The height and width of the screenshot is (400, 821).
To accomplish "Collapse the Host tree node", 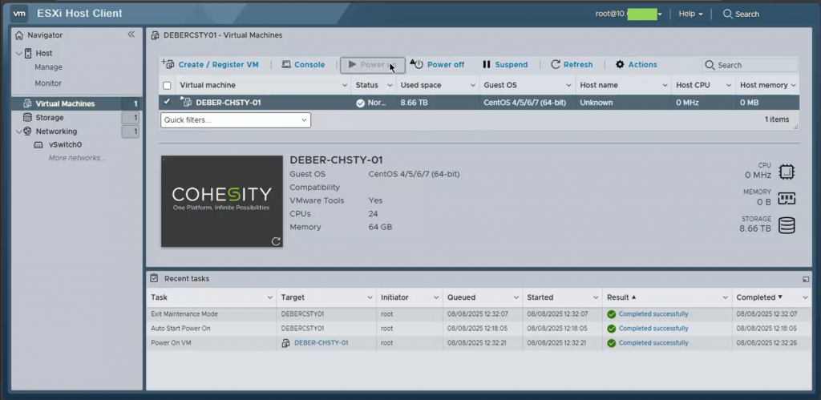I will 19,54.
